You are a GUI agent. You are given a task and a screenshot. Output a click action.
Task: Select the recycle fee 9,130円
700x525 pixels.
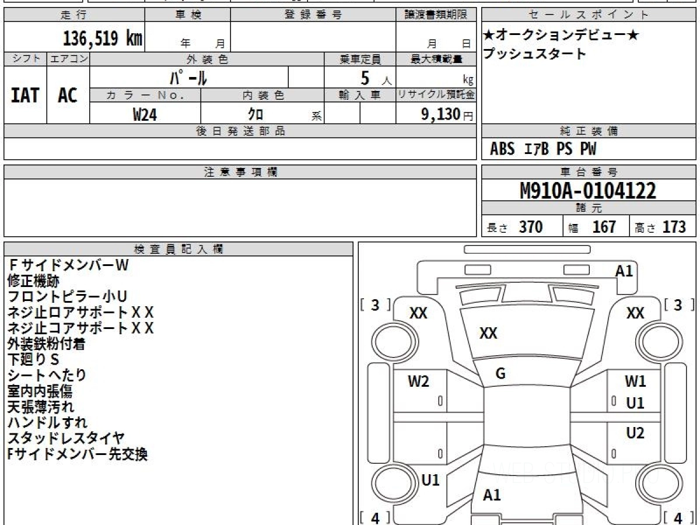[447, 114]
